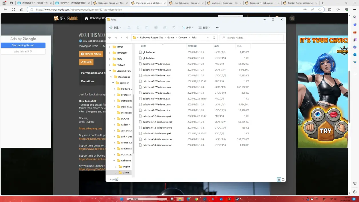Go to browser home page icon
This screenshot has width=359, height=202.
tap(21, 9)
